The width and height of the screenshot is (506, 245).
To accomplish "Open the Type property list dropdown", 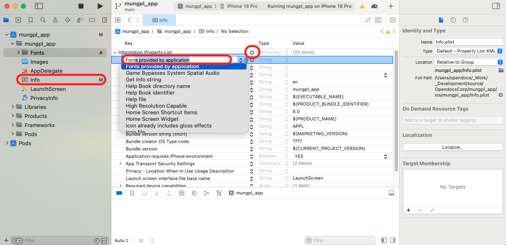I will pos(469,51).
